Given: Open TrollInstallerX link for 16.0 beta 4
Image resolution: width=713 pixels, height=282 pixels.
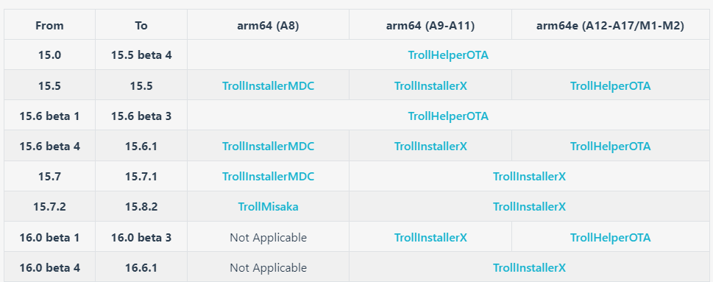Looking at the screenshot, I should click(529, 268).
